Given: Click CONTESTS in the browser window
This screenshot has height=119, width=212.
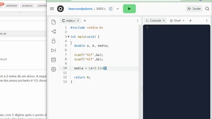Looking at the screenshot, I should click(42, 6).
